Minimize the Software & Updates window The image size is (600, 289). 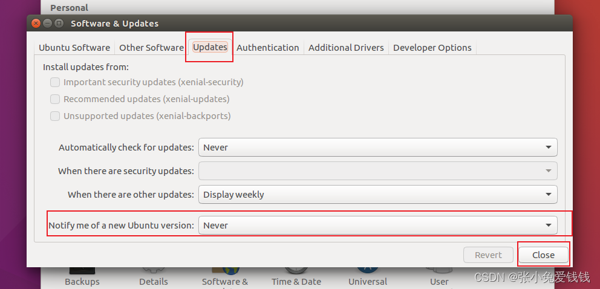pyautogui.click(x=47, y=24)
